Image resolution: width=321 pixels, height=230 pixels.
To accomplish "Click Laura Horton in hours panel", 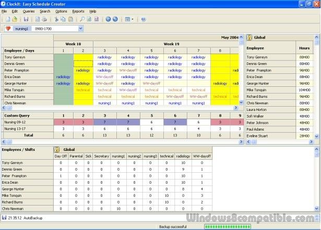I will click(271, 110).
